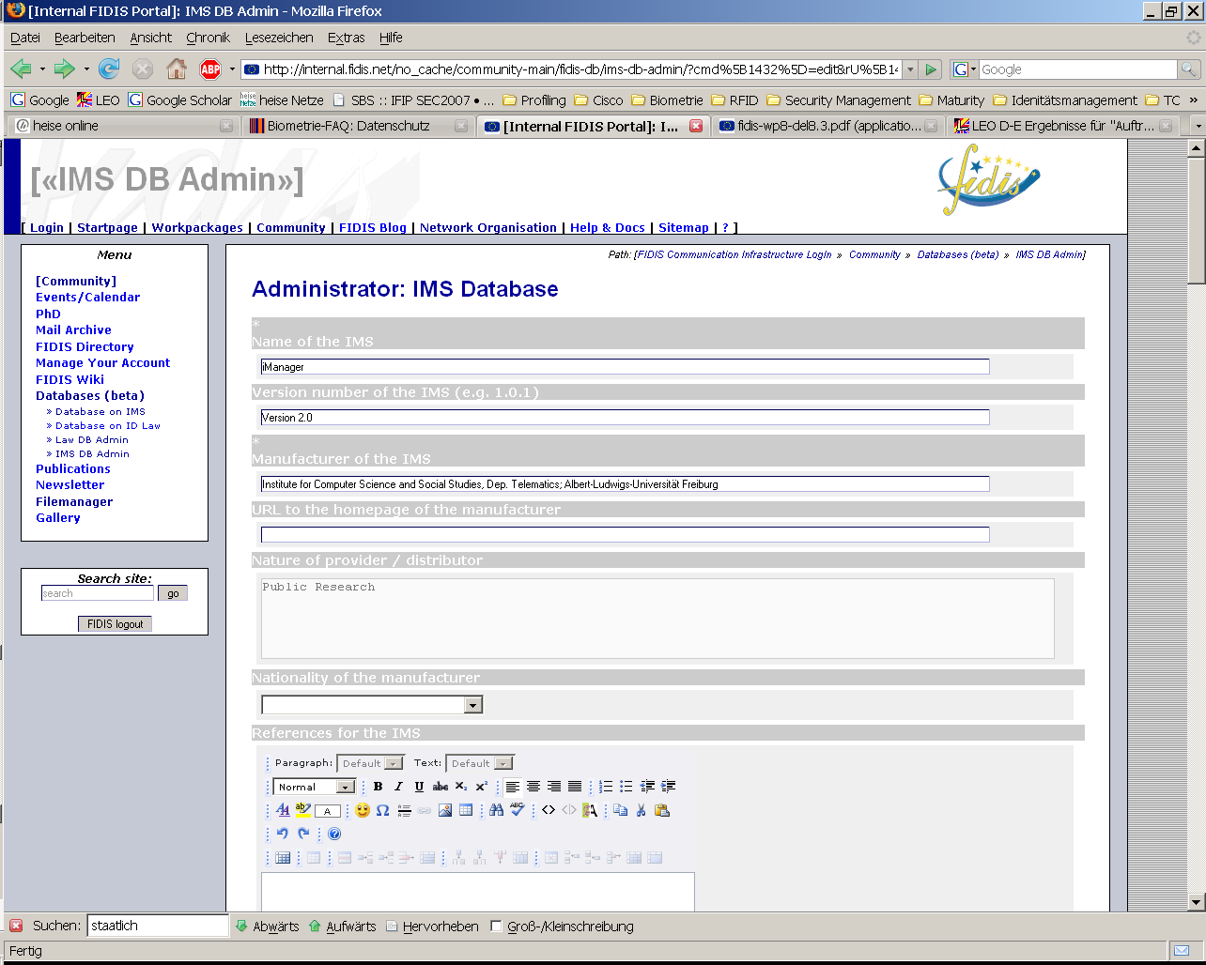Toggle the underline formatting button
1206x965 pixels.
click(419, 787)
